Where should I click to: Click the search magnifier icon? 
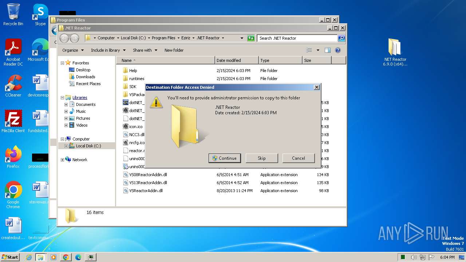coord(341,38)
